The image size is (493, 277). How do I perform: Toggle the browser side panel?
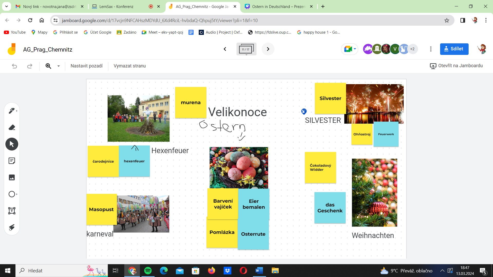(463, 20)
